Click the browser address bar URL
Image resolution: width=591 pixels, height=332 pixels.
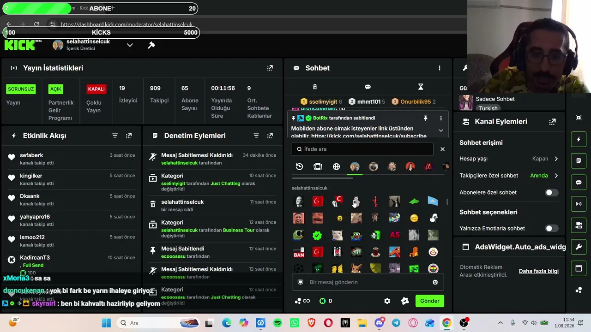[x=127, y=24]
